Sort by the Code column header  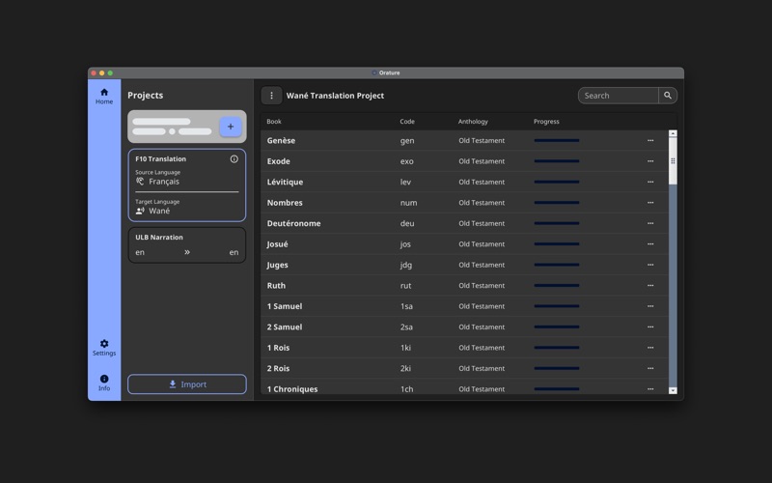(407, 122)
